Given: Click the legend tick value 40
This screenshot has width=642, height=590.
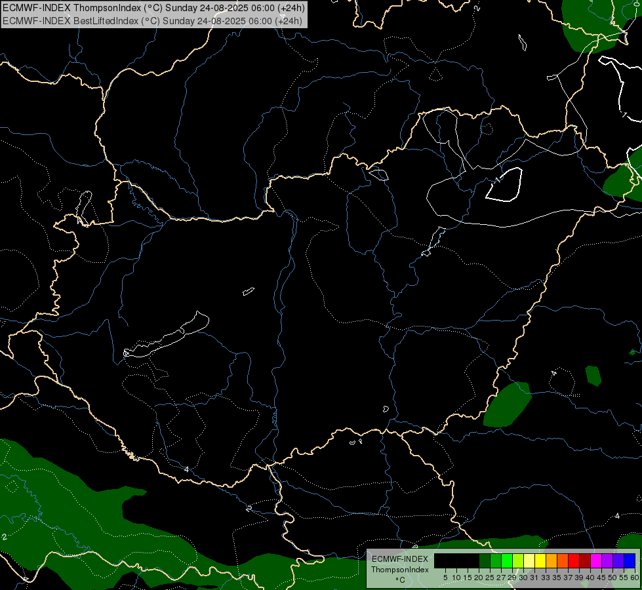Looking at the screenshot, I should click(x=590, y=578).
